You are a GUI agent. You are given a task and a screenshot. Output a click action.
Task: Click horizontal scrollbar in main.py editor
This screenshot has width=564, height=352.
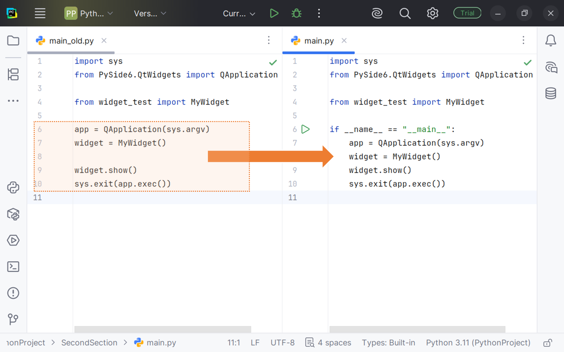tap(417, 329)
